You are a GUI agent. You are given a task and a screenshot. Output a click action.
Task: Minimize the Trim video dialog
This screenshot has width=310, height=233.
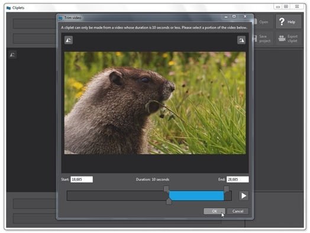point(226,17)
